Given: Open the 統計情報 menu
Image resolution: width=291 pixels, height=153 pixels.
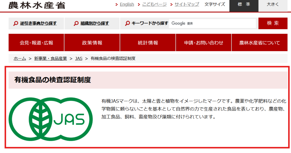Looking at the screenshot, I should point(148,42).
